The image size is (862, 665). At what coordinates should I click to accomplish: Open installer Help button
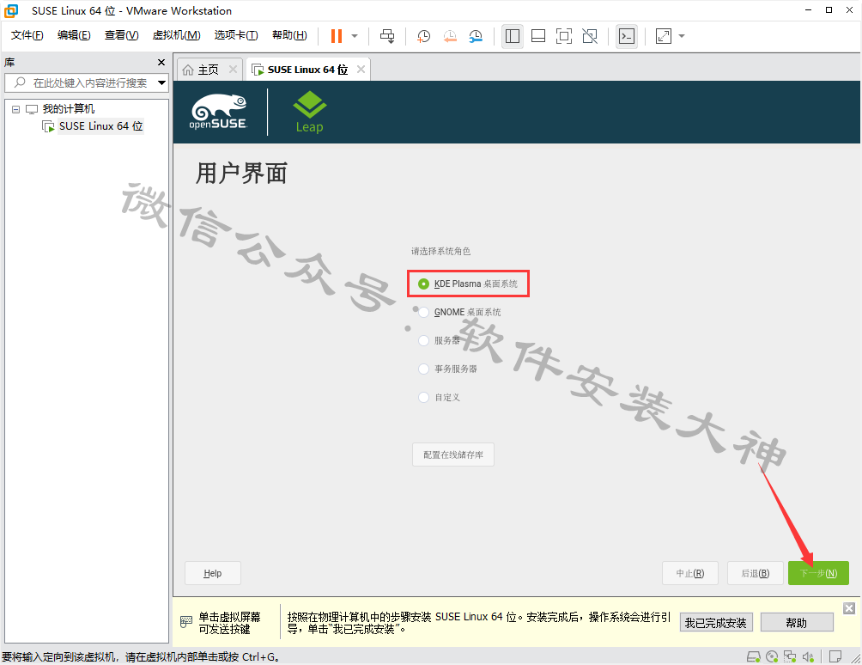click(x=213, y=573)
